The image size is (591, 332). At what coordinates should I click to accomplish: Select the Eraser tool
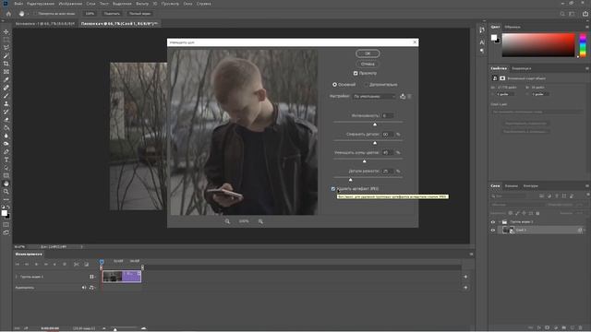[6, 120]
